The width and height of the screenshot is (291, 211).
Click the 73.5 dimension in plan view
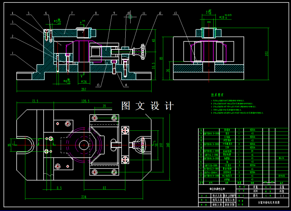pos(35,101)
